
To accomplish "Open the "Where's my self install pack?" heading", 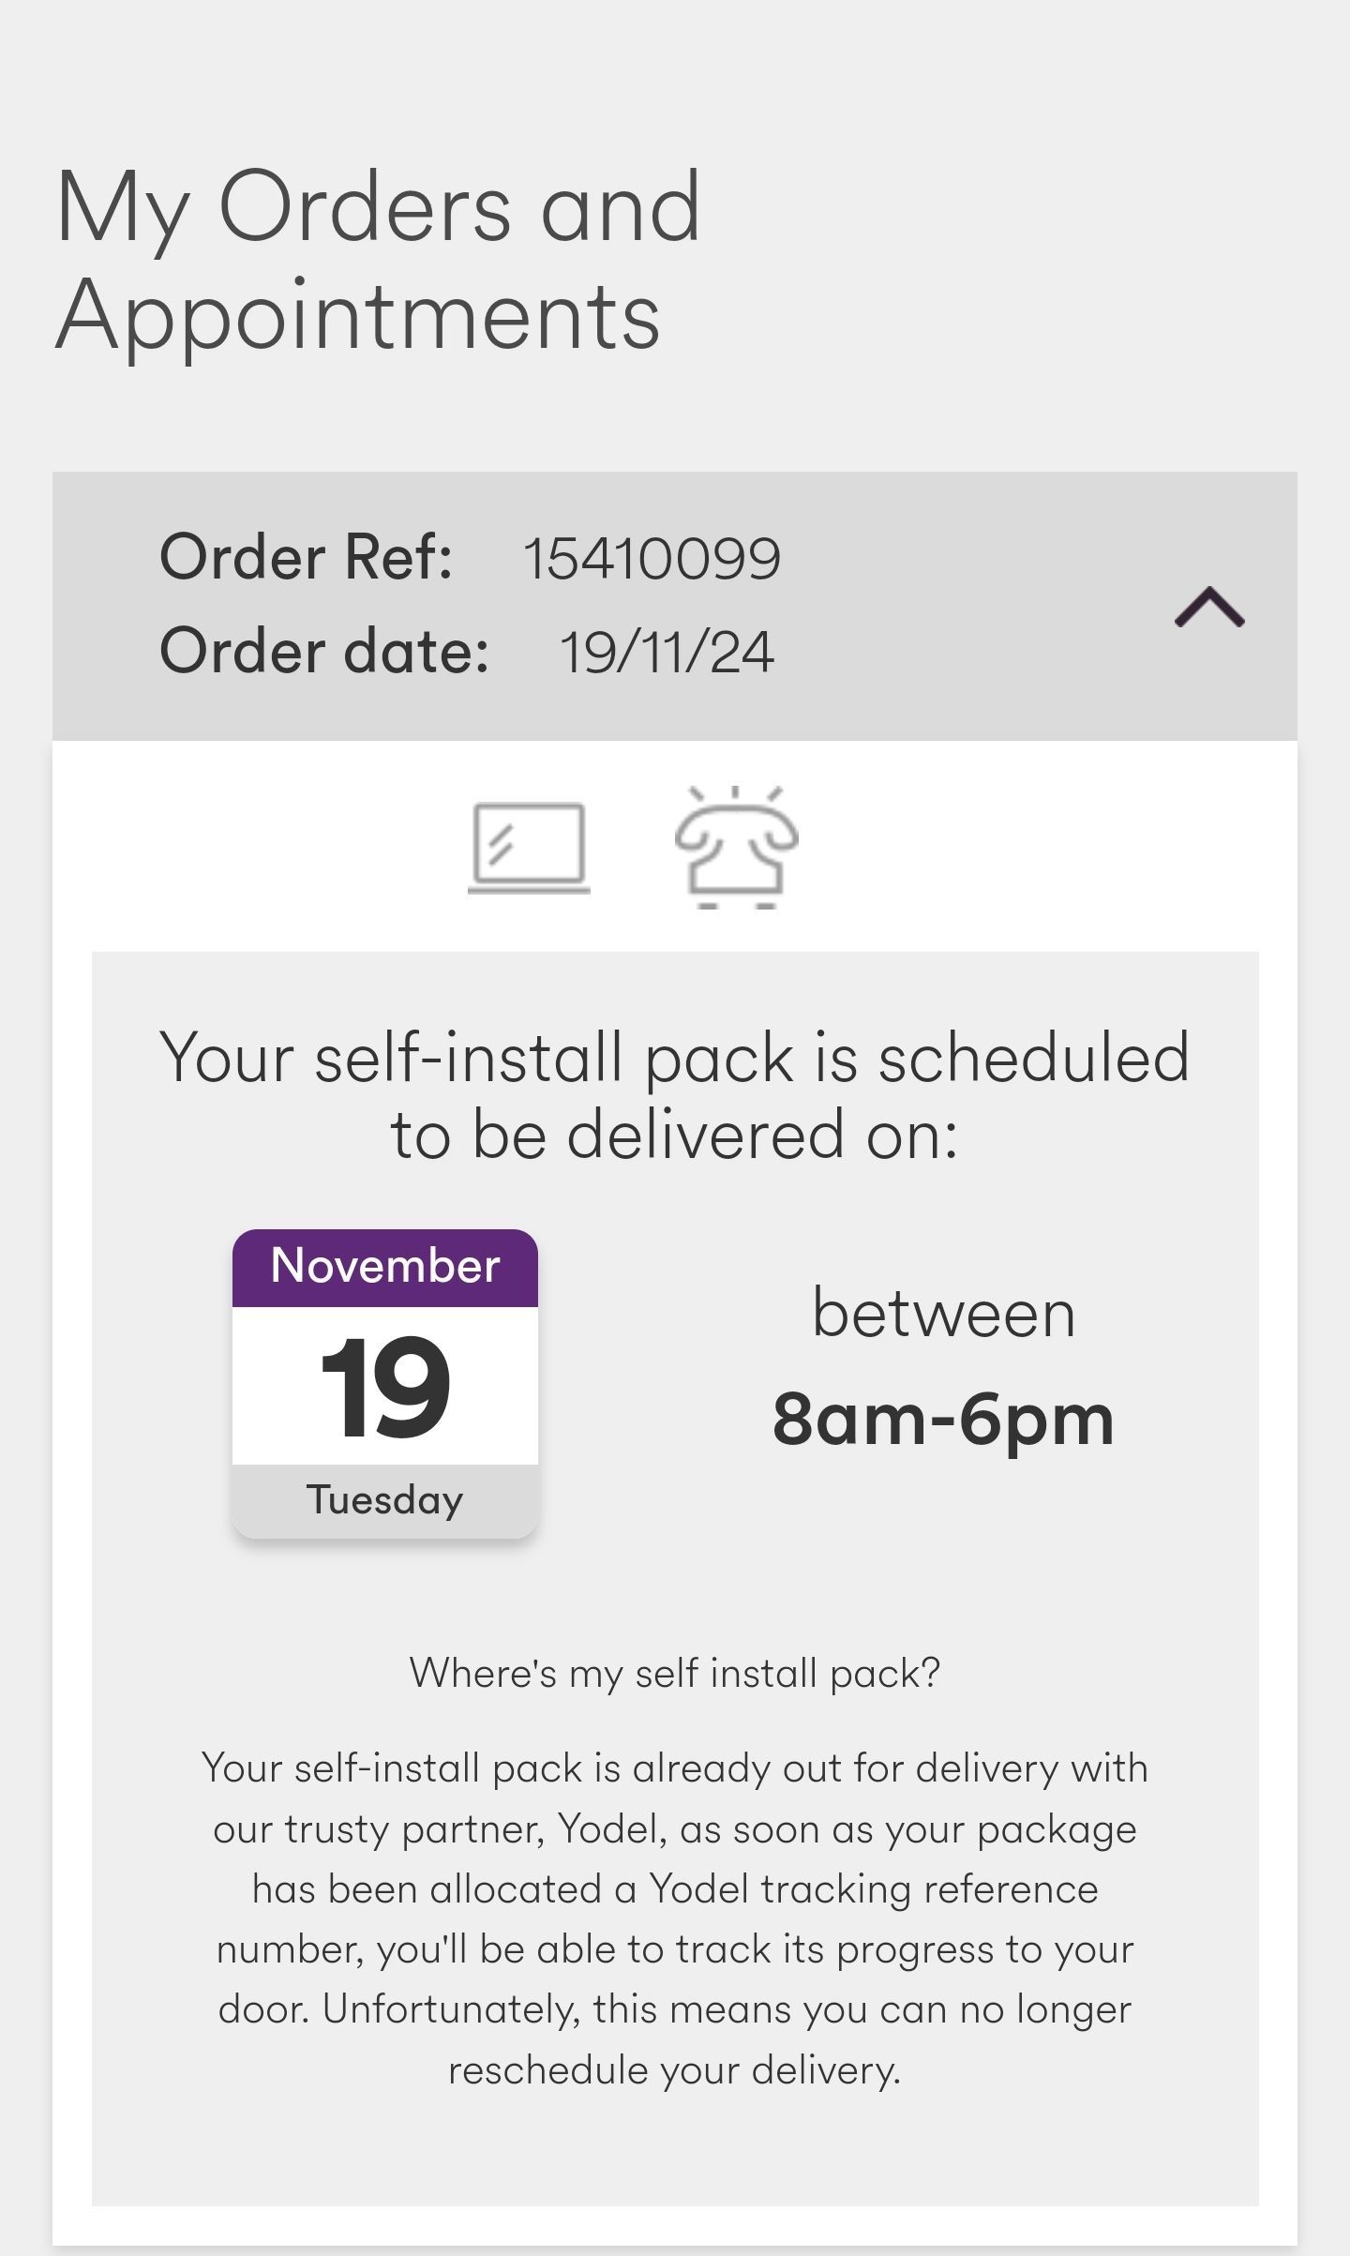I will 675,1674.
